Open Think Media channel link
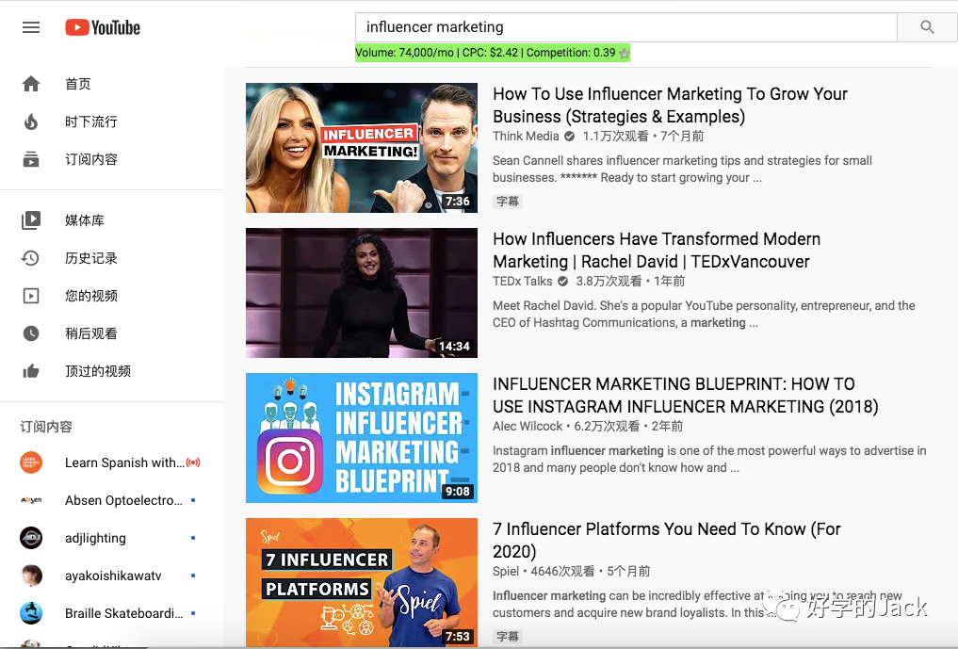 coord(526,137)
